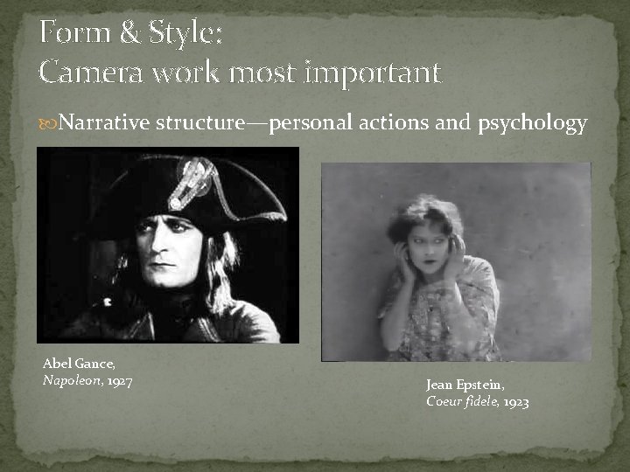Select the Coeur fidele film still image

click(457, 261)
